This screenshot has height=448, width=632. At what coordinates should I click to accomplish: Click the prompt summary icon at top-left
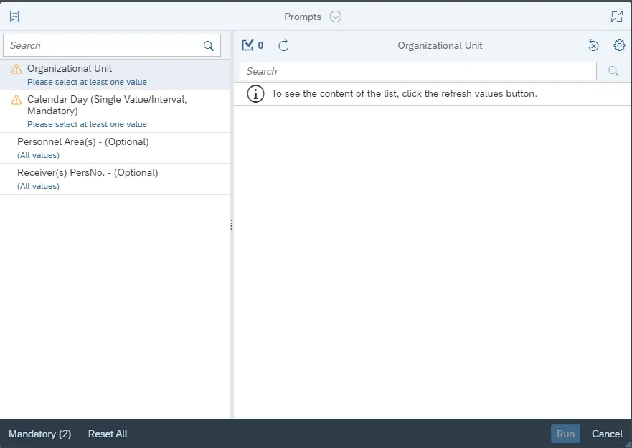point(14,17)
